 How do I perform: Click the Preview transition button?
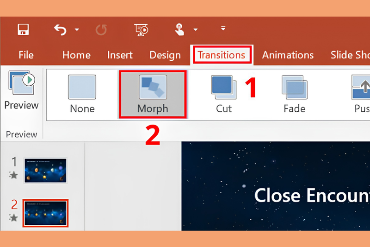pos(21,90)
